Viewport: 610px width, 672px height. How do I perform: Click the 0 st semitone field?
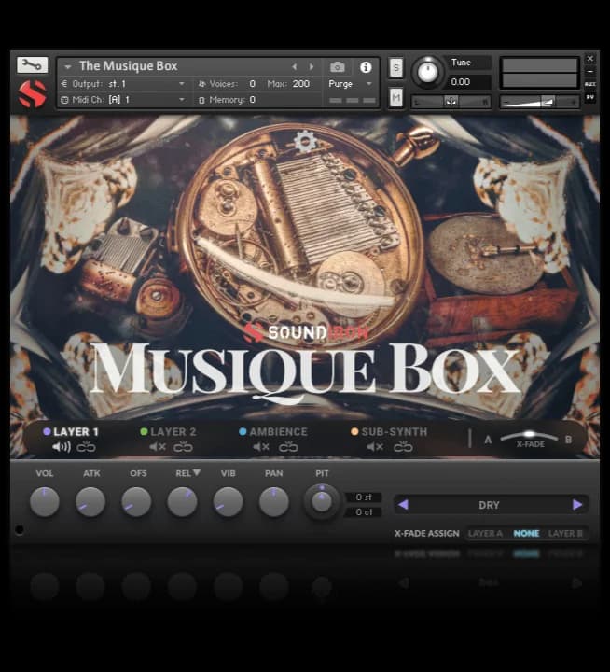(363, 497)
